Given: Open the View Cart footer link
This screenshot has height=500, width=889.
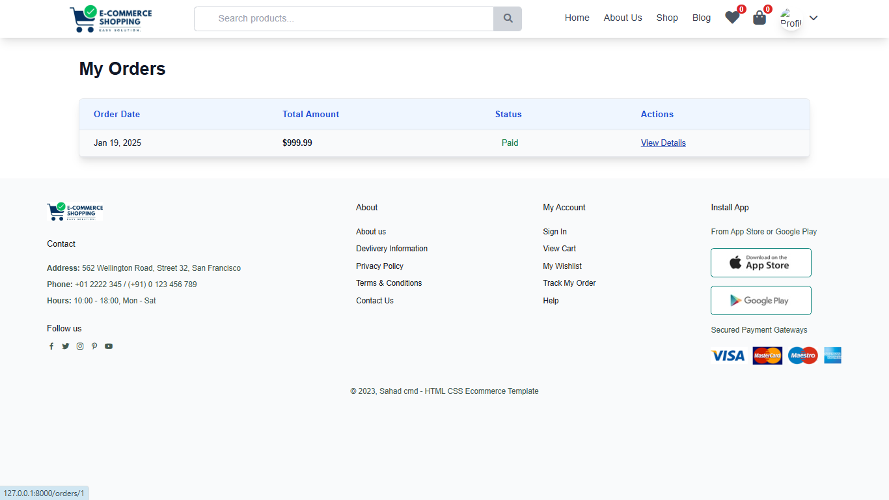Looking at the screenshot, I should [x=560, y=249].
